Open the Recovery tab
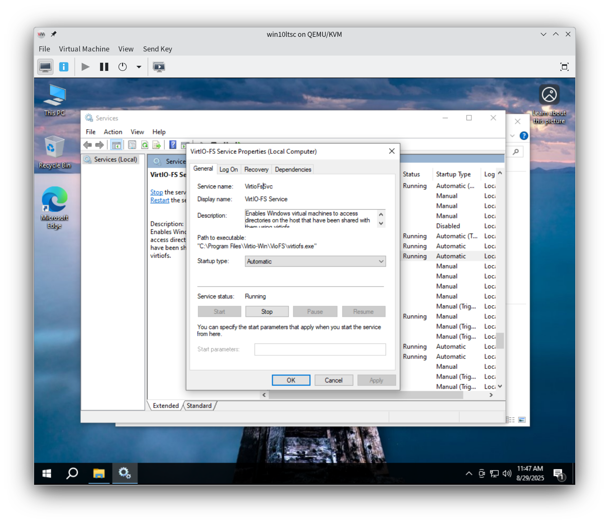Screen dimensions: 609x525 click(x=256, y=169)
